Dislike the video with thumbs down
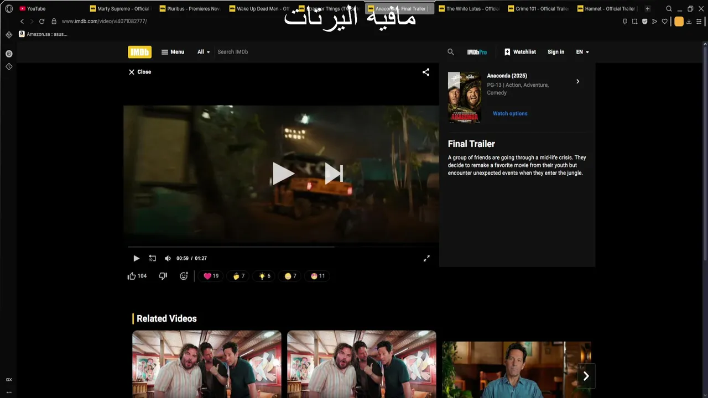Viewport: 708px width, 398px height. point(163,276)
